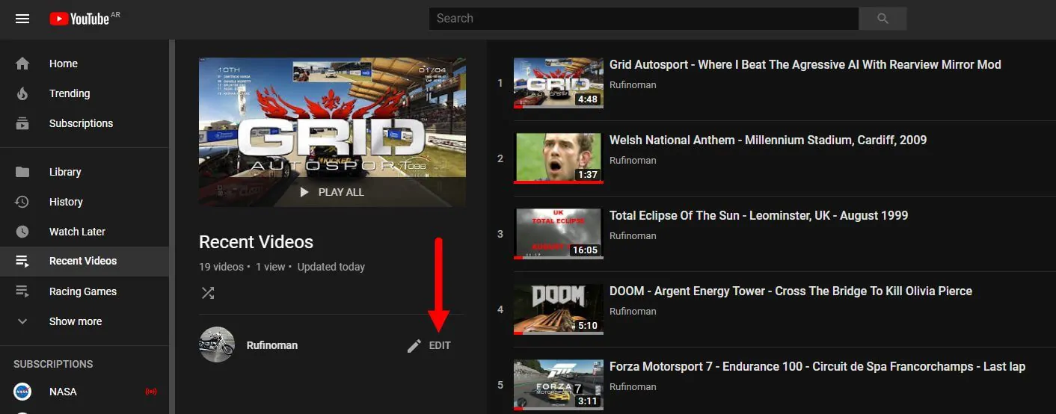Click Rufinoman under Forza Motorsport video
The width and height of the screenshot is (1056, 414).
click(633, 387)
